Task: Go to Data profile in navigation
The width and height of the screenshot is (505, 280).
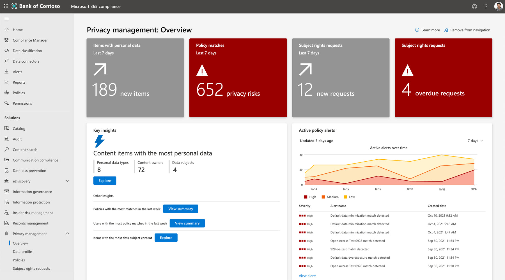Action: click(x=22, y=252)
